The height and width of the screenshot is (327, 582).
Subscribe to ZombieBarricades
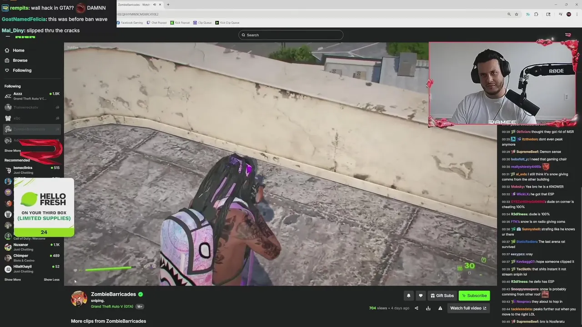(x=474, y=296)
